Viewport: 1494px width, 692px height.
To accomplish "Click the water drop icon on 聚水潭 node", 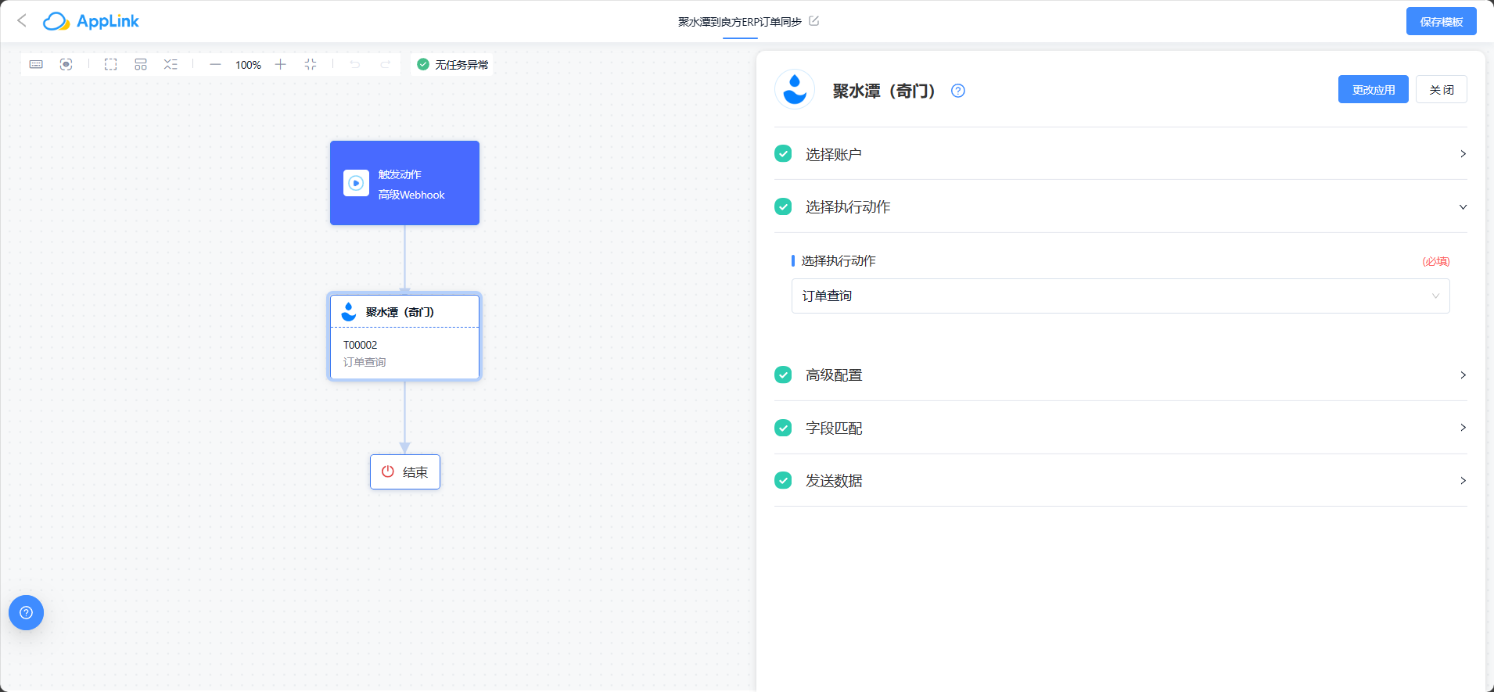I will coord(349,312).
